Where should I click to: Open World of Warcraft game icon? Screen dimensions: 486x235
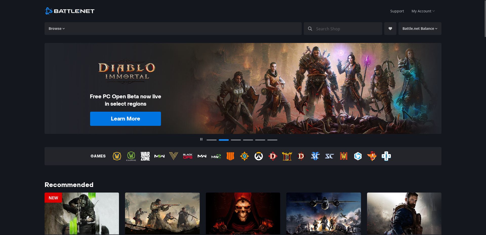pyautogui.click(x=117, y=156)
